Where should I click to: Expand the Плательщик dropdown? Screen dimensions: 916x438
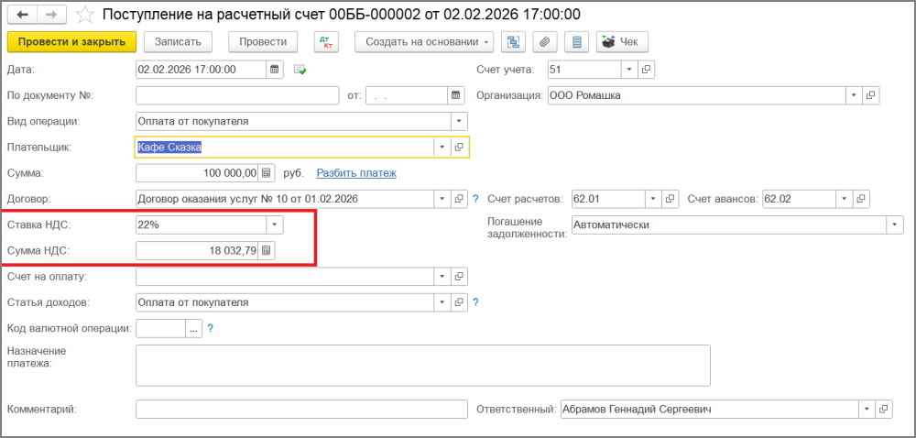pos(442,148)
